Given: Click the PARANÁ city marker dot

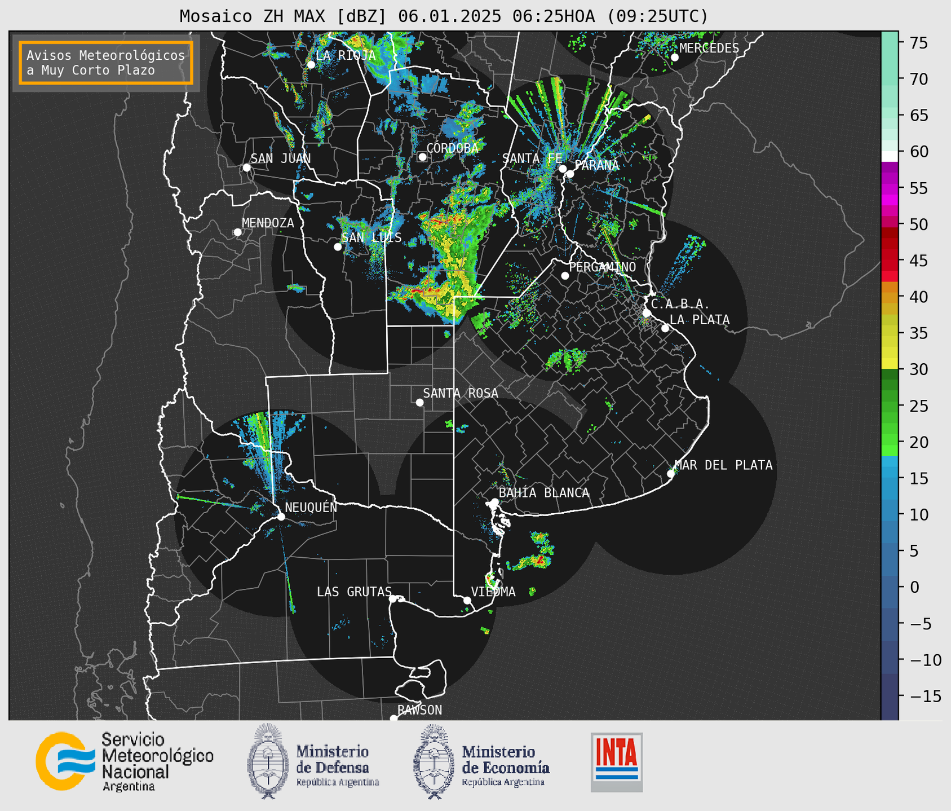Looking at the screenshot, I should coord(570,174).
